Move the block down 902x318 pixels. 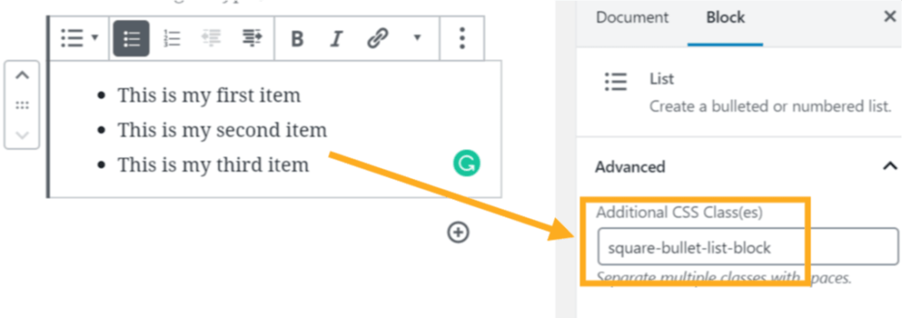click(22, 136)
